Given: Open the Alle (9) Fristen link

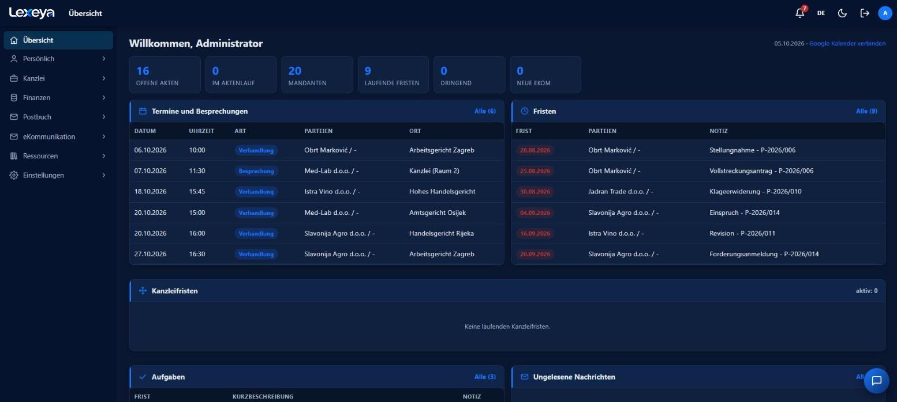Looking at the screenshot, I should click(866, 111).
